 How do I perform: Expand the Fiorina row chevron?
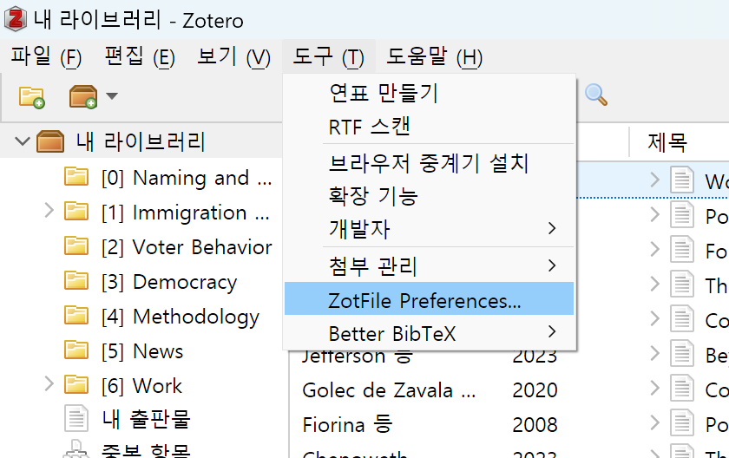pyautogui.click(x=654, y=422)
